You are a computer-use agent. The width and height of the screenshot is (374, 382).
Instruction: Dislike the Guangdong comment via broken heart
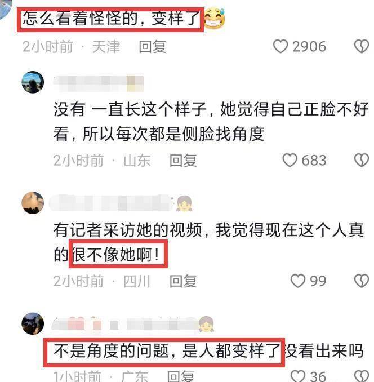tap(362, 376)
